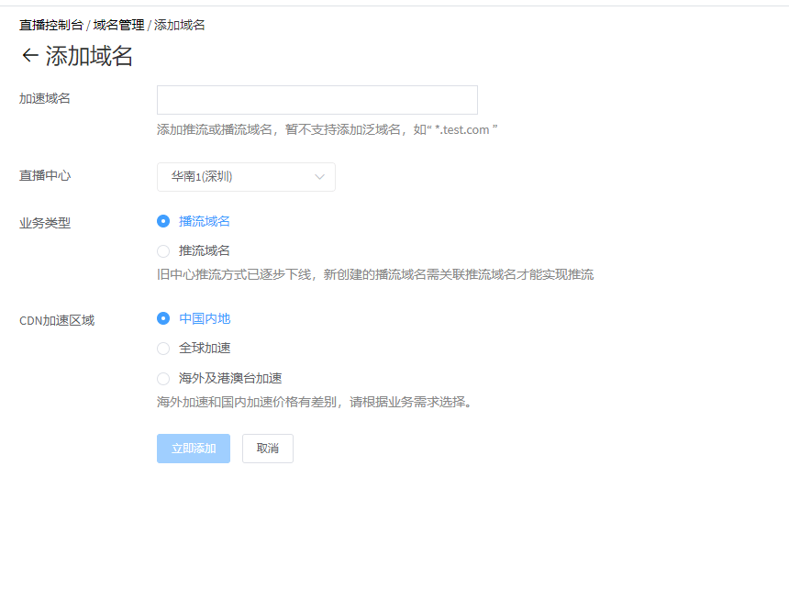Click the chevron arrow in 直播中心 selector
Viewport: 789px width, 599px height.
pyautogui.click(x=320, y=177)
